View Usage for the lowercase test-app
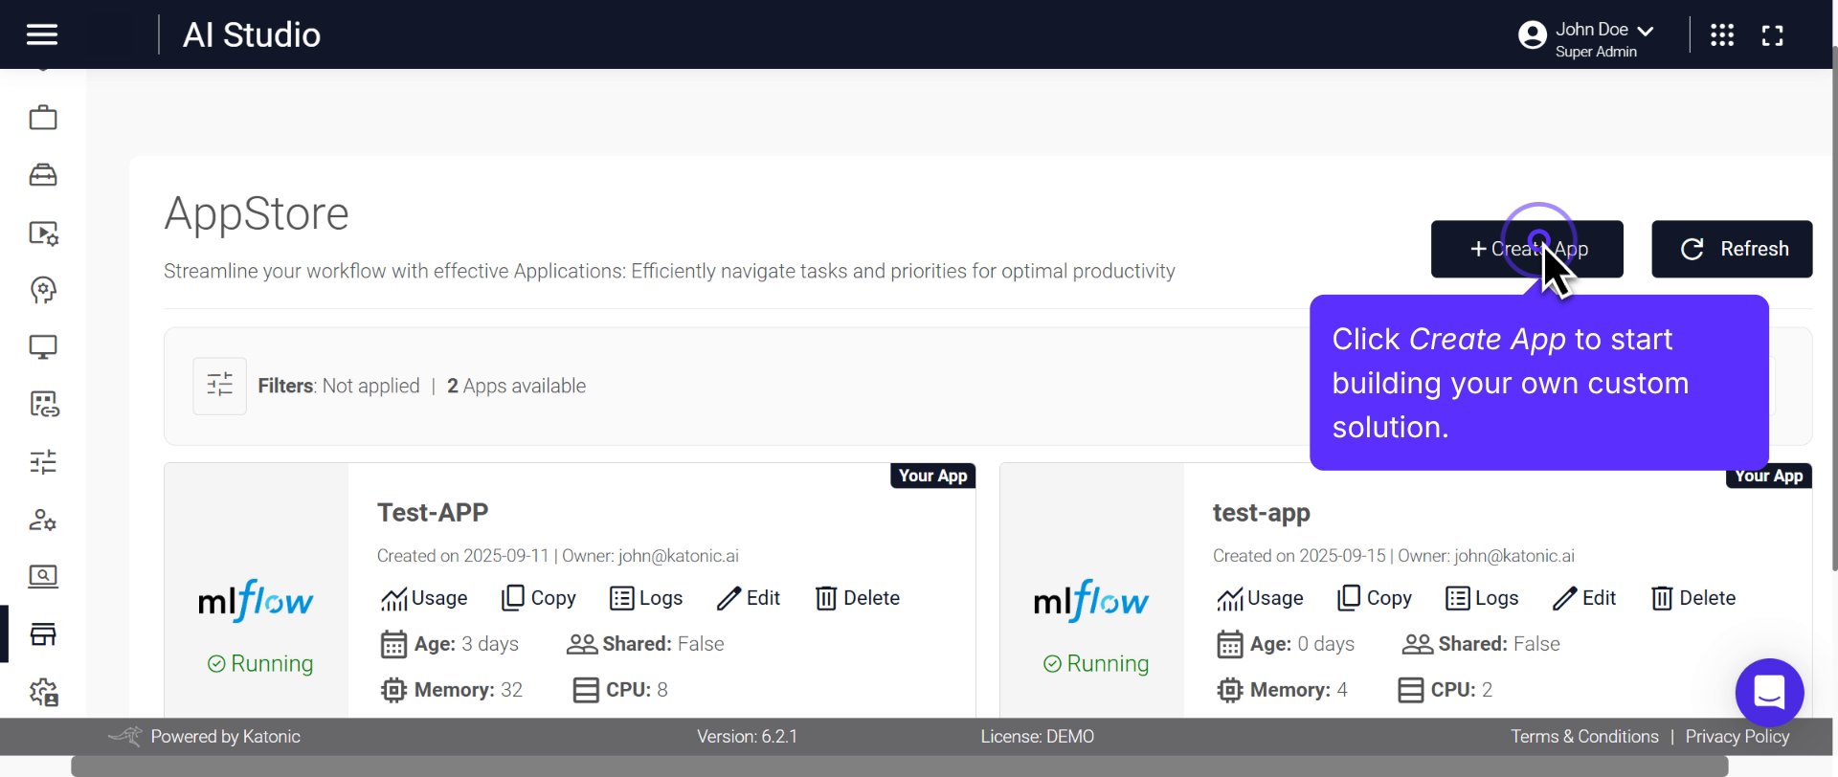This screenshot has width=1838, height=777. coord(1260,598)
